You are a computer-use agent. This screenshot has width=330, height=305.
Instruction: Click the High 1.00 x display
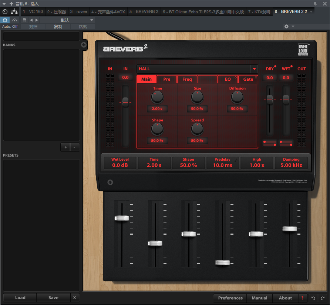click(x=257, y=162)
